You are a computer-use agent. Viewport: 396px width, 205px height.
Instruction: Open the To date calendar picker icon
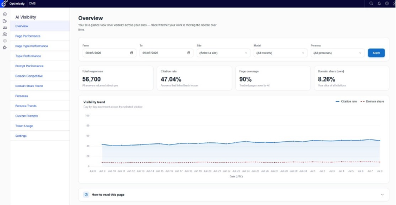pos(188,53)
